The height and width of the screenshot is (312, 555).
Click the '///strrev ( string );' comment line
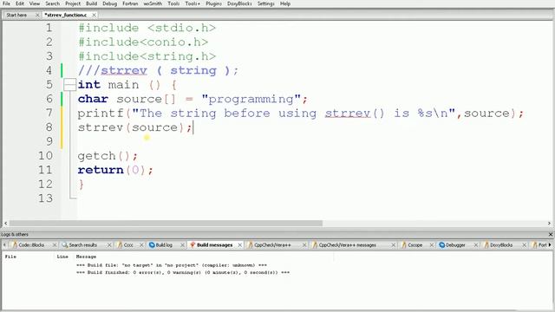coord(158,70)
